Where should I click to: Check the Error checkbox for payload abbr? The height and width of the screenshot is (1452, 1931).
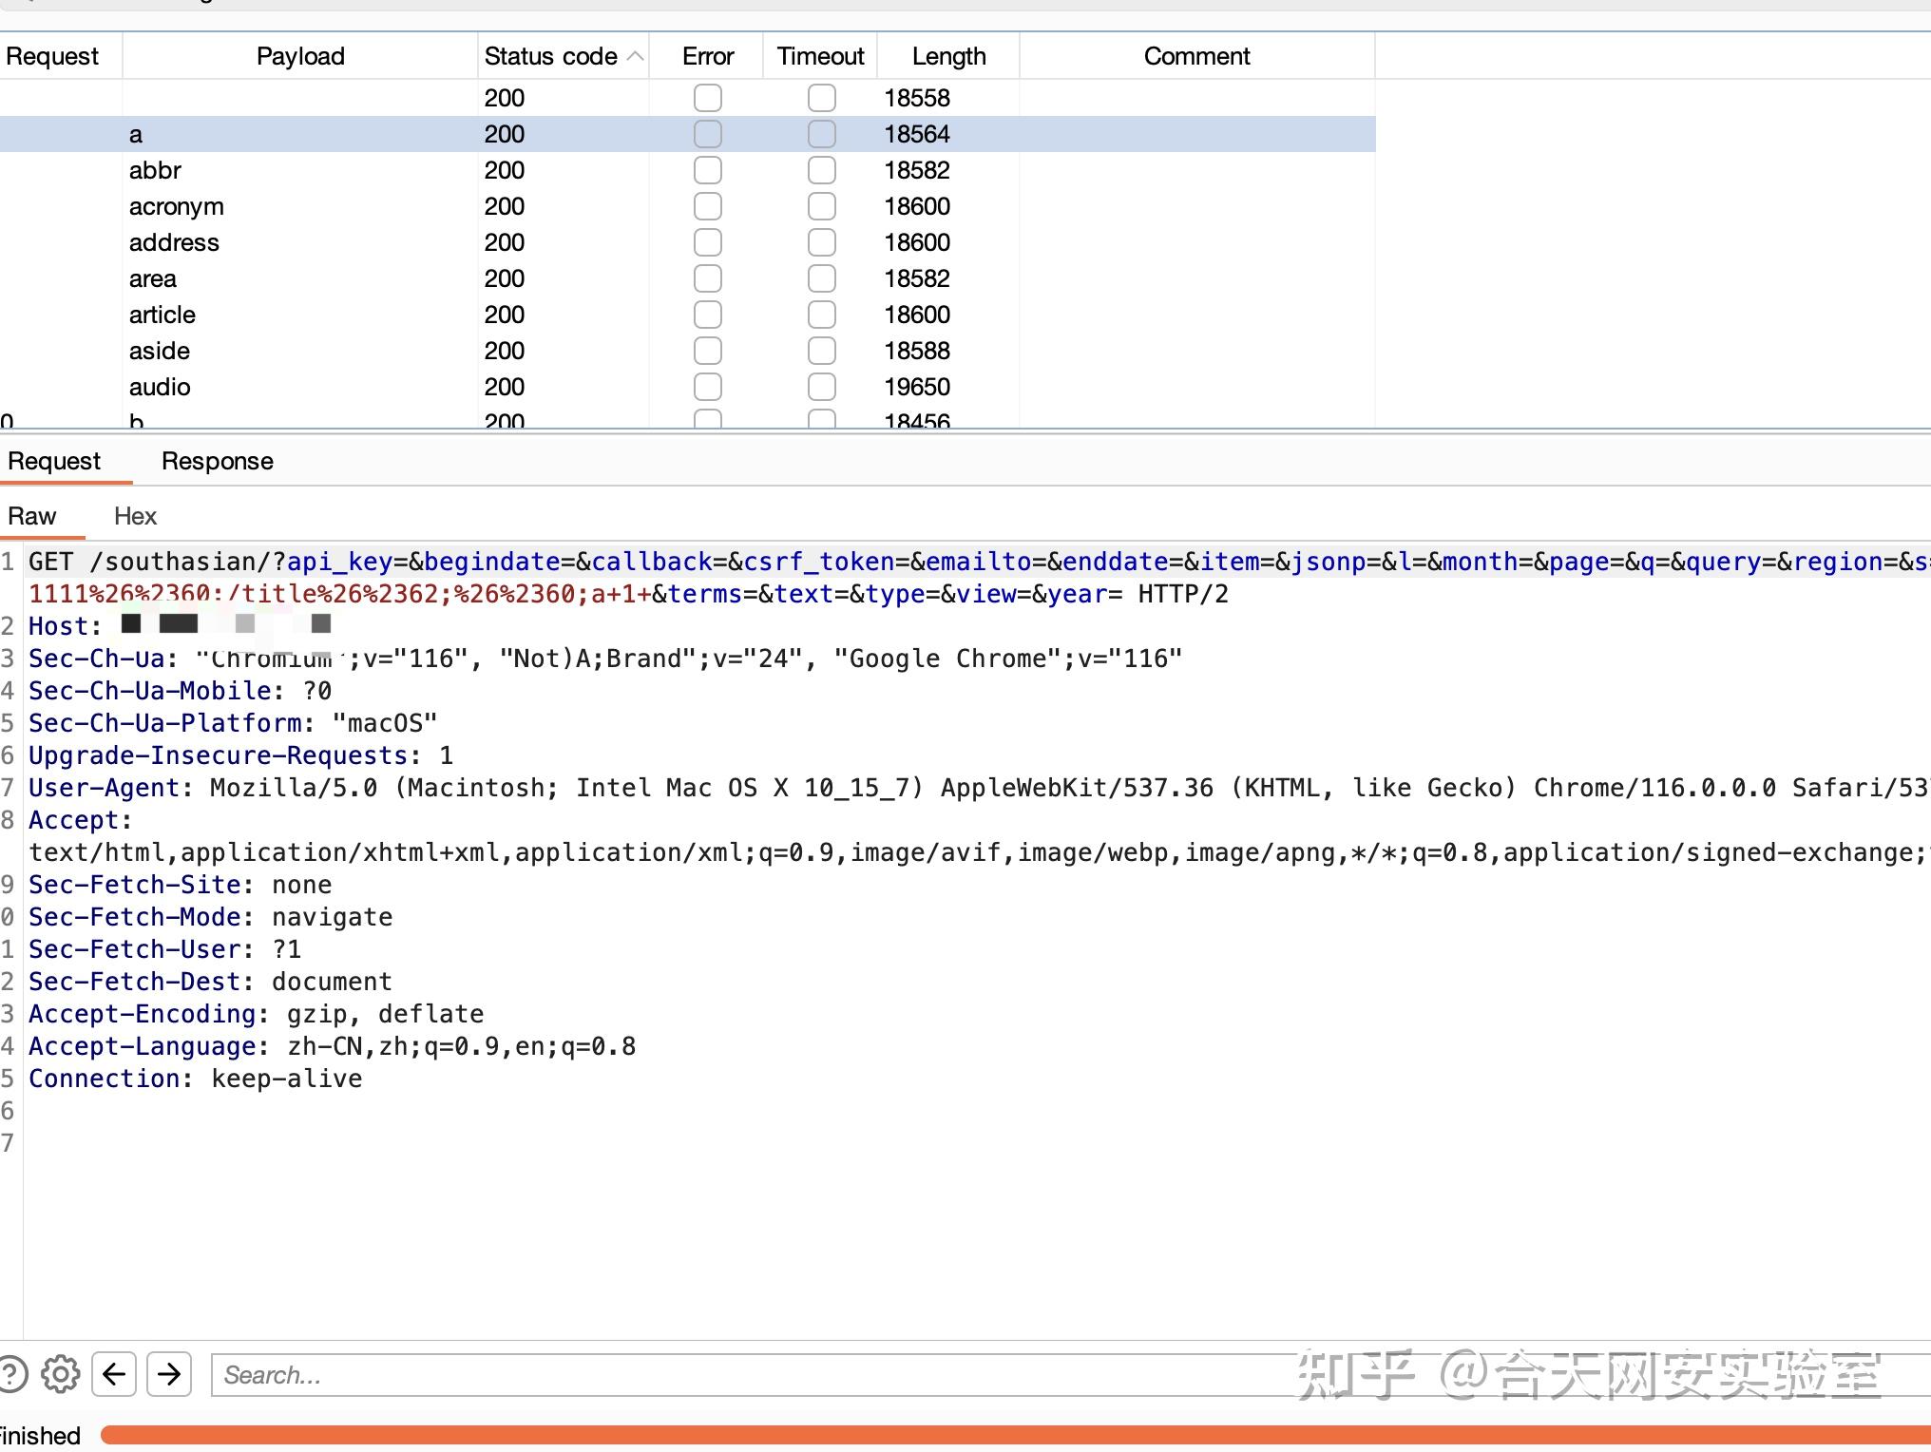707,170
